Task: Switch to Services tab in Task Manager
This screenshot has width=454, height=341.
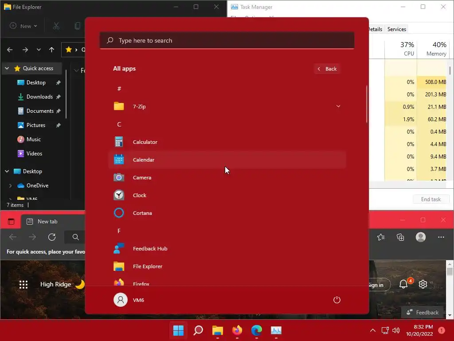Action: [x=396, y=29]
